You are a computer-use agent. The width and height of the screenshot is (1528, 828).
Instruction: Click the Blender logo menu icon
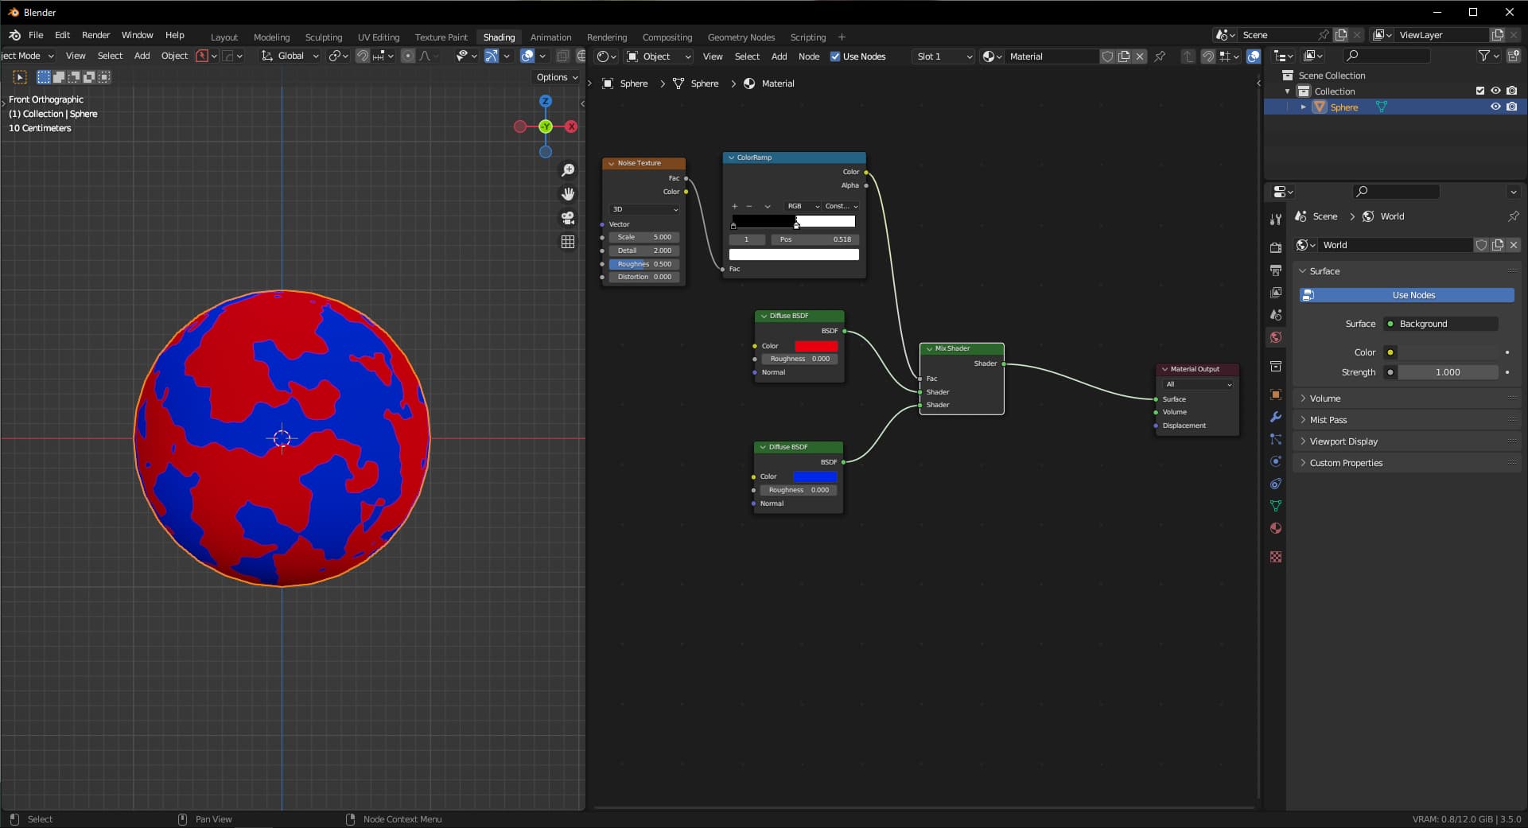(14, 35)
